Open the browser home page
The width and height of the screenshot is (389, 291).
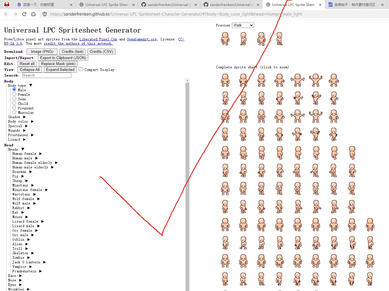pyautogui.click(x=33, y=14)
